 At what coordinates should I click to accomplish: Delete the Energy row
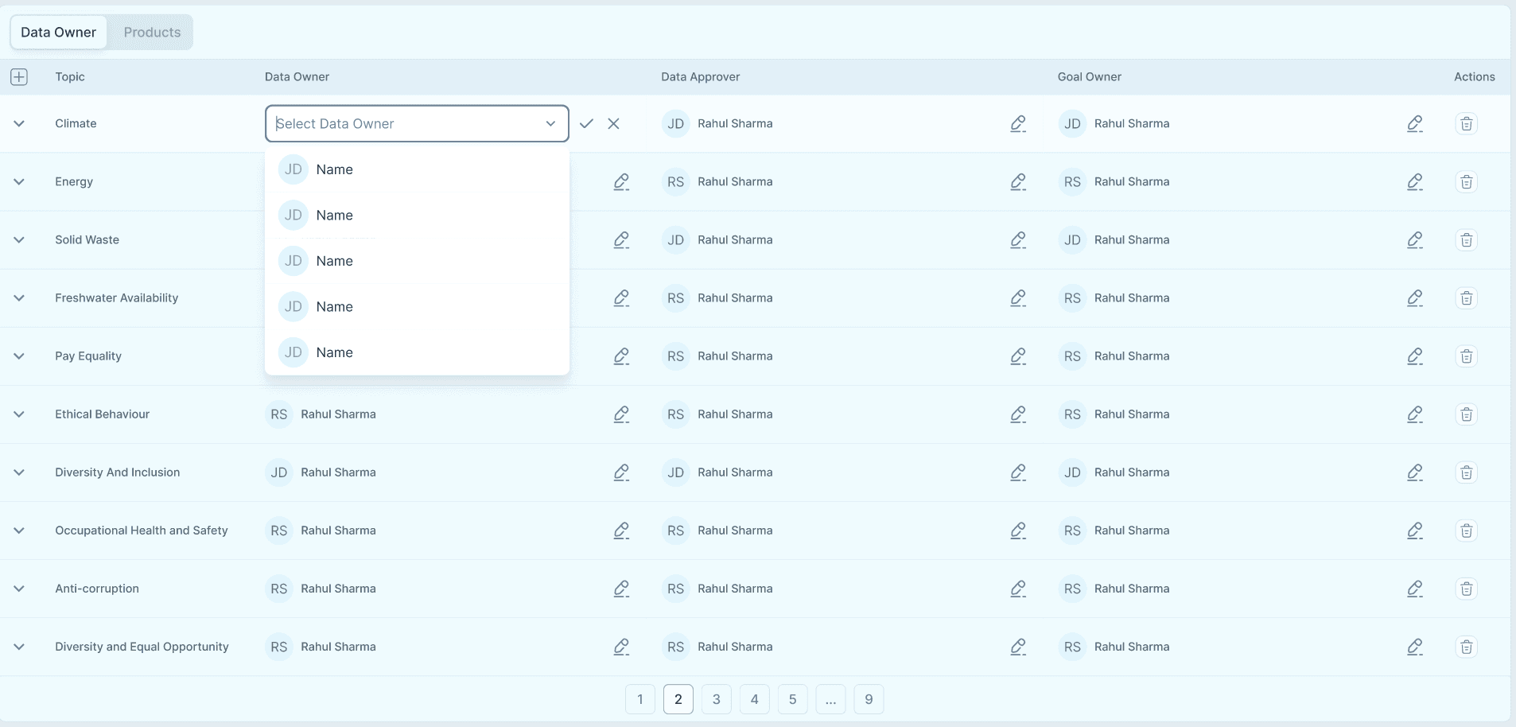click(1467, 181)
